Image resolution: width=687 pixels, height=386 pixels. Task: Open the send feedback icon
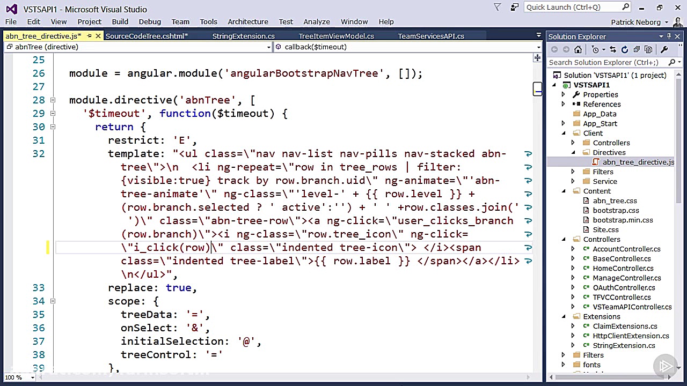pyautogui.click(x=515, y=8)
